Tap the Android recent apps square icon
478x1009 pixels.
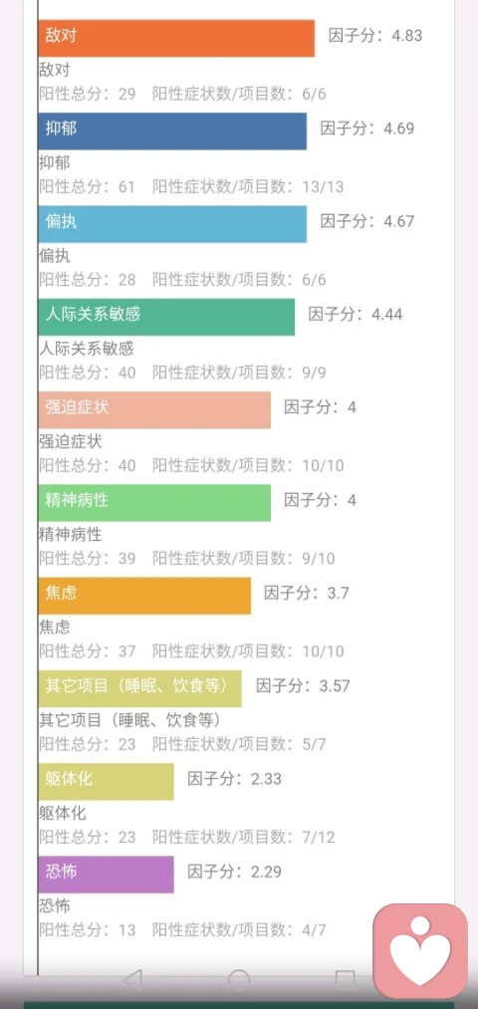click(x=345, y=981)
